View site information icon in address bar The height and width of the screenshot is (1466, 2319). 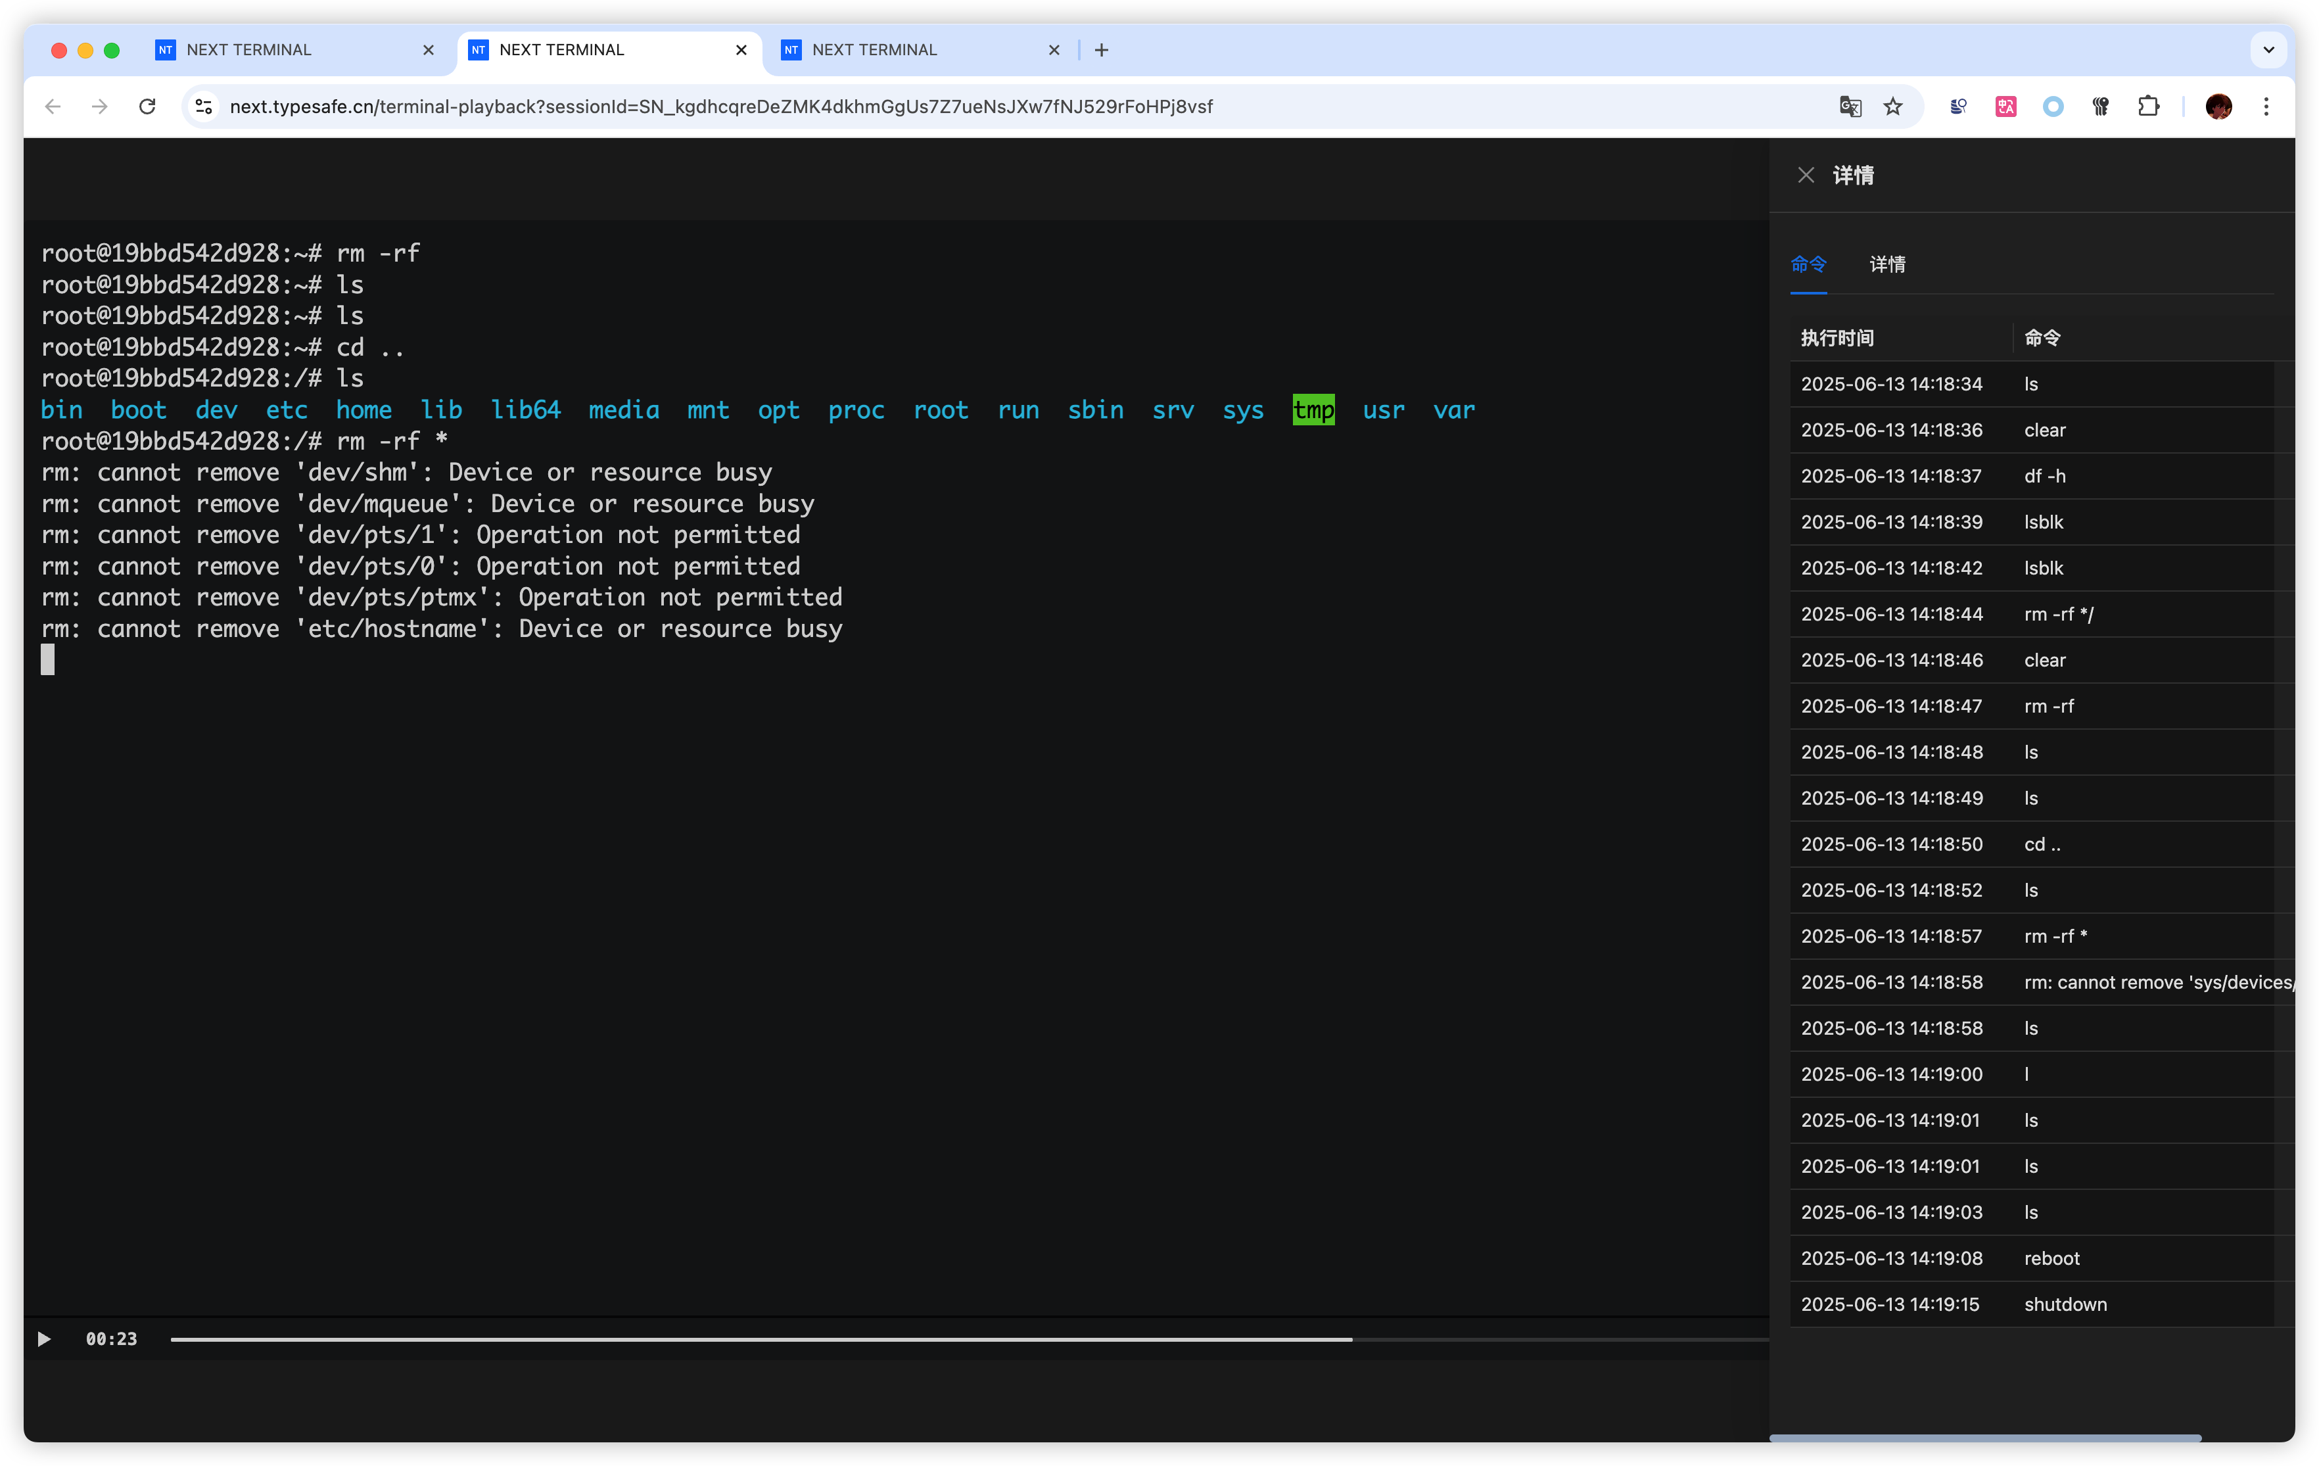[204, 107]
